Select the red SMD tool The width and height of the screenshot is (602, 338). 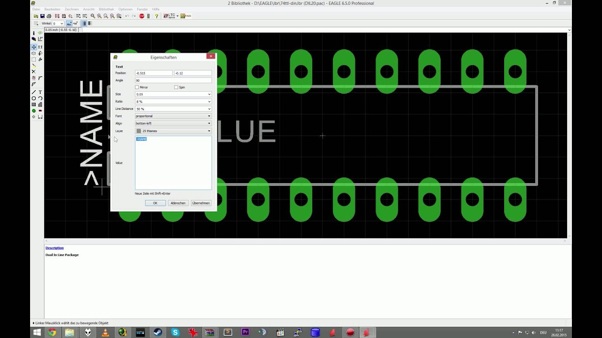click(40, 111)
